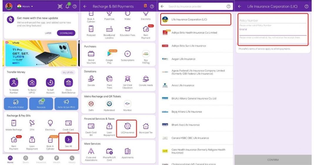Screen dimensions: 314x165
Task: Tap Broadband/Landline icon
Action: [109, 29]
